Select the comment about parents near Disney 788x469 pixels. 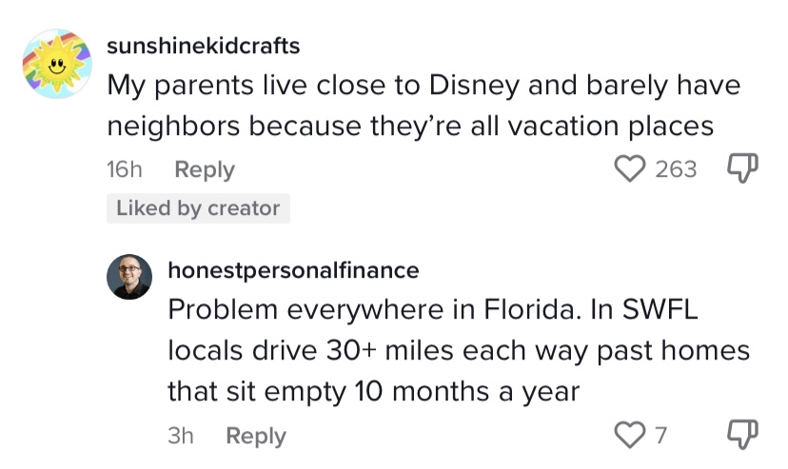(424, 106)
